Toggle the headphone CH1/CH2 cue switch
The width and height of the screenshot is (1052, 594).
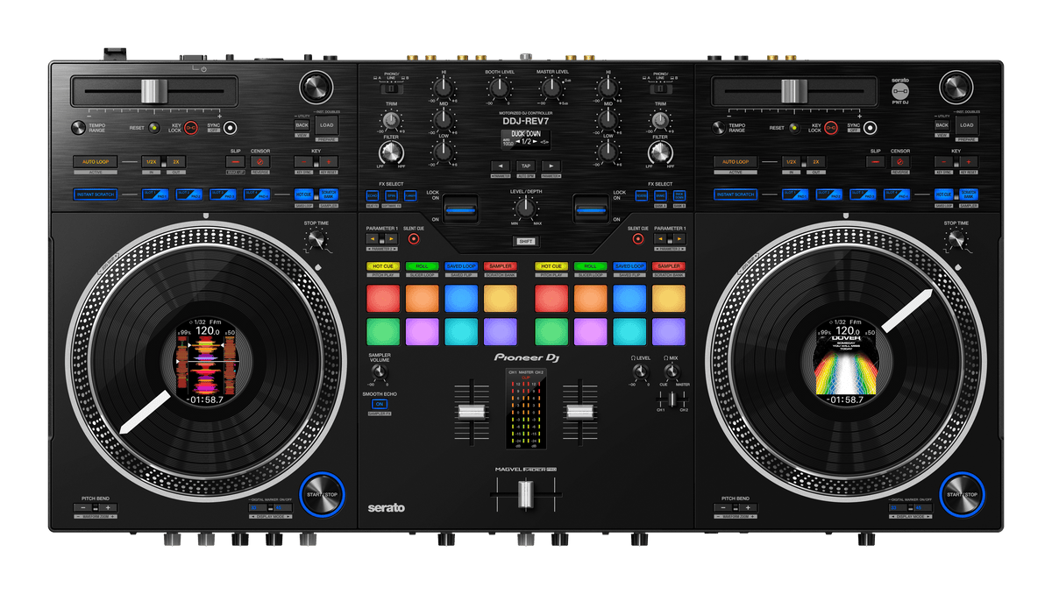(x=674, y=400)
